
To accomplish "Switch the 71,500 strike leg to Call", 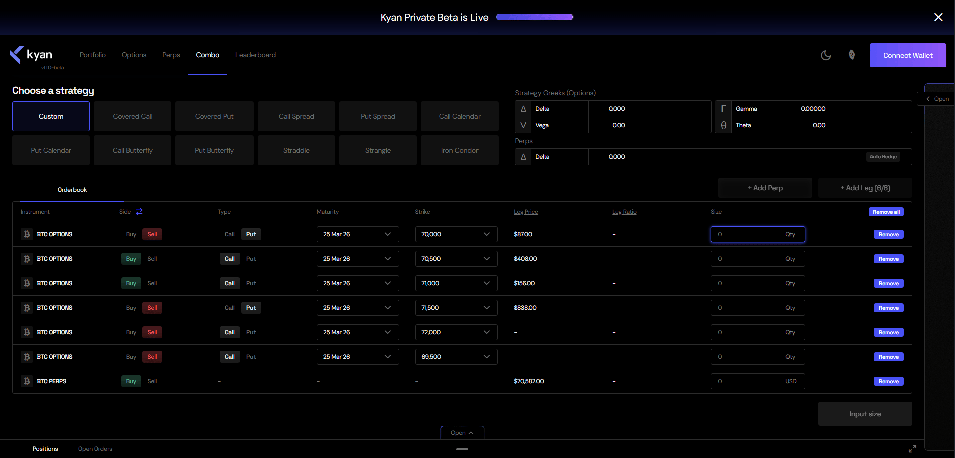I will tap(230, 308).
